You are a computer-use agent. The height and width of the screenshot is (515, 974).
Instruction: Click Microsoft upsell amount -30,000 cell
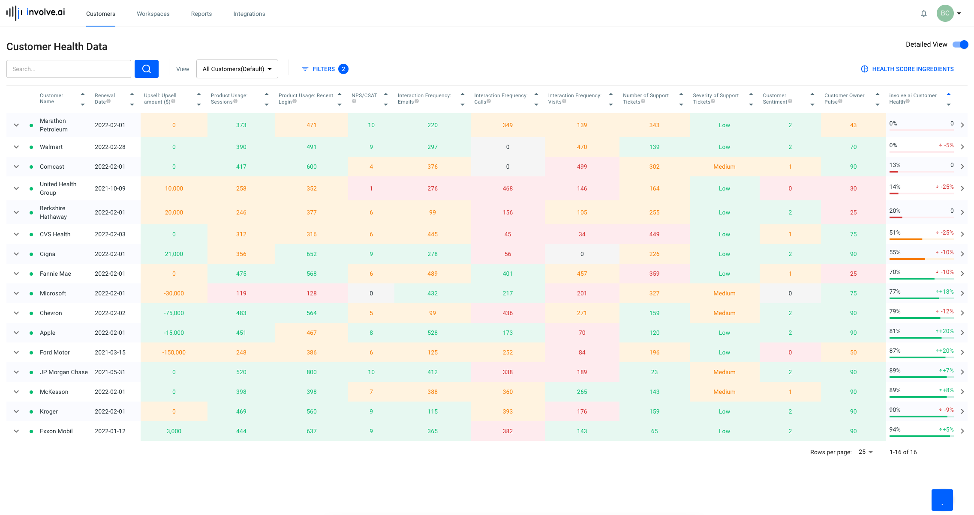click(x=174, y=293)
